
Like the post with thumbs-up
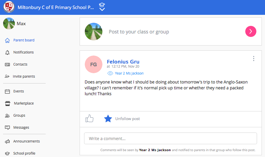click(x=89, y=118)
